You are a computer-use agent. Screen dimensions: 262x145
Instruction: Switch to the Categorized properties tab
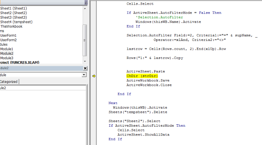pos(9,82)
